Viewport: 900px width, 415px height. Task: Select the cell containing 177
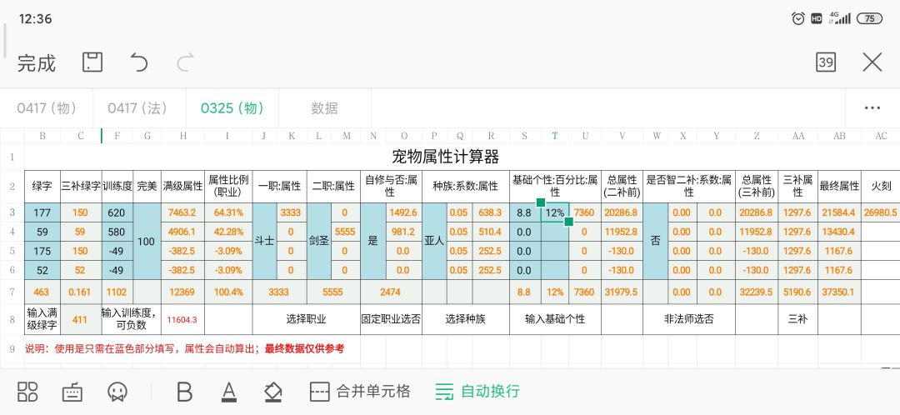tap(42, 212)
